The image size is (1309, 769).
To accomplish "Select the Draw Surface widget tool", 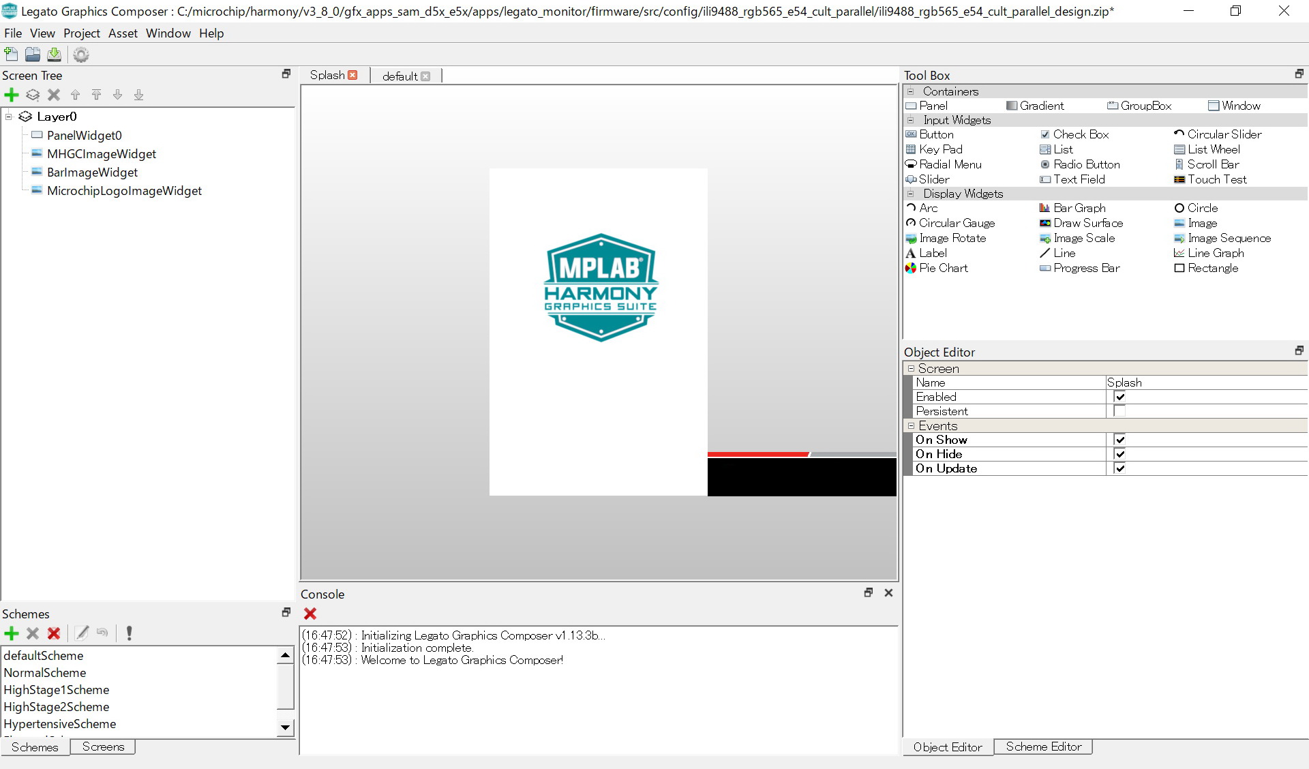I will pos(1081,223).
